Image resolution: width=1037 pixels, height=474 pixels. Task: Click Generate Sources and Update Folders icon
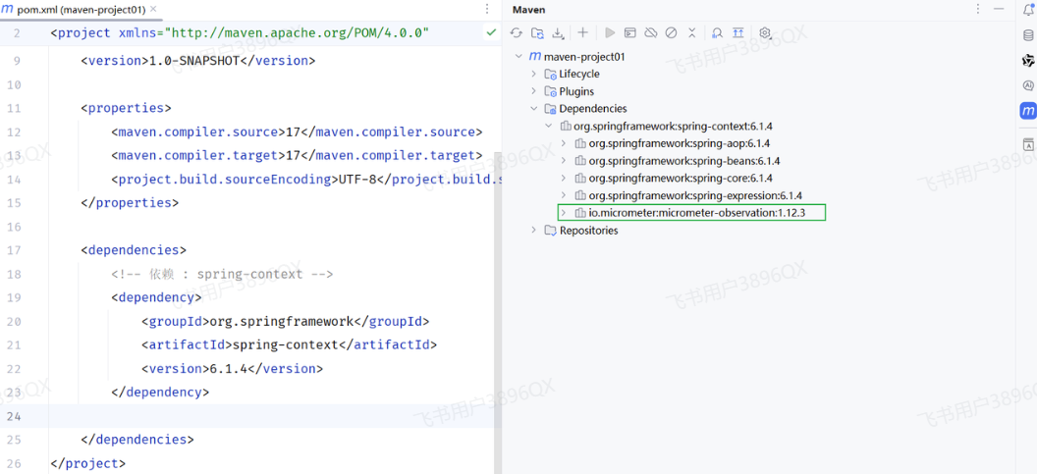click(x=538, y=32)
